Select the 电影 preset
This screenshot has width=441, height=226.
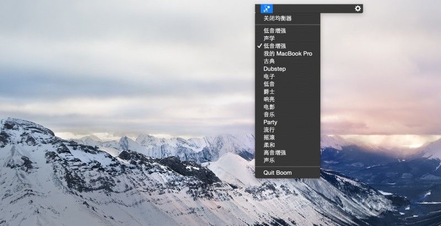pyautogui.click(x=269, y=107)
